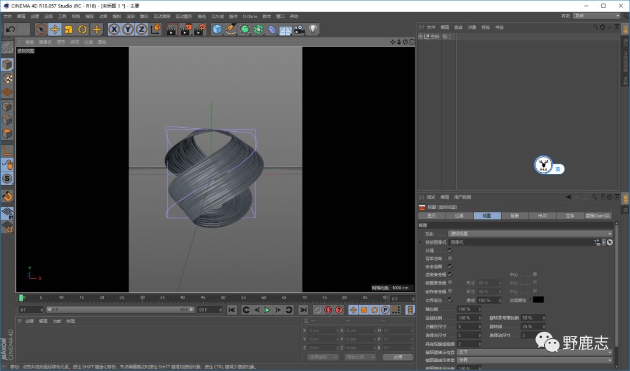The height and width of the screenshot is (371, 630).
Task: Uncheck the 纹理 checkbox
Action: pyautogui.click(x=450, y=250)
